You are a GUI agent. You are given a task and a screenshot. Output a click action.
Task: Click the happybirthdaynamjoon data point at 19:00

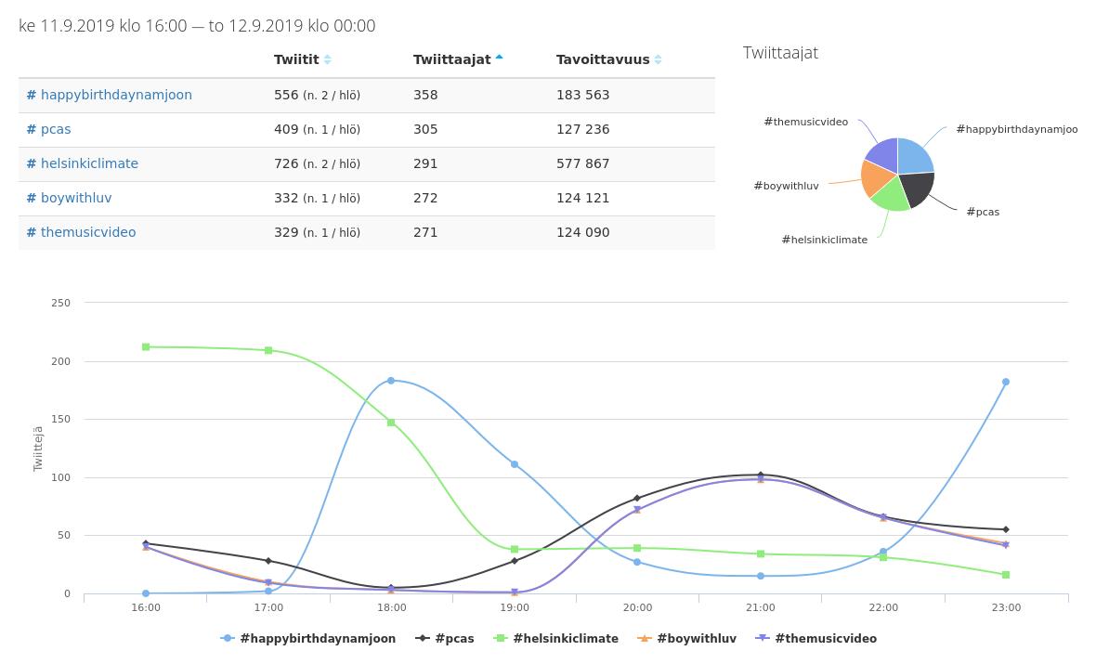(x=515, y=464)
